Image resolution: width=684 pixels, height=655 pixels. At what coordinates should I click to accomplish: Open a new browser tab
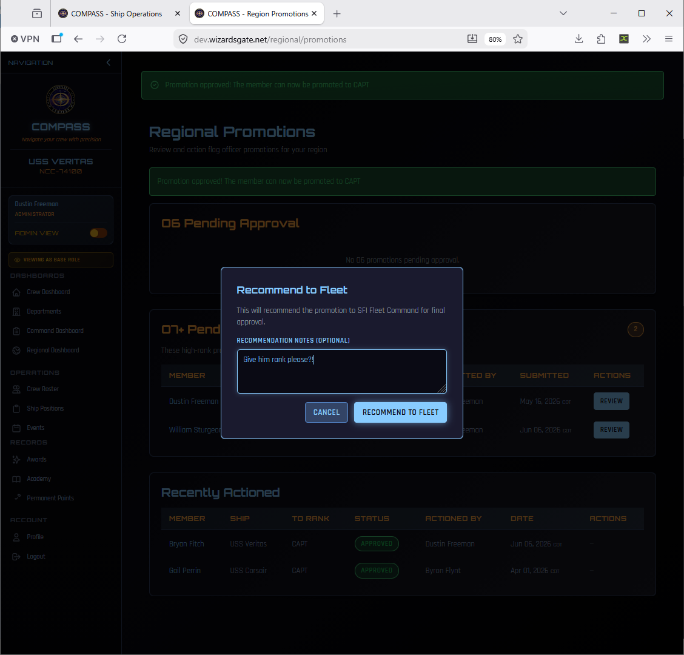click(x=337, y=14)
